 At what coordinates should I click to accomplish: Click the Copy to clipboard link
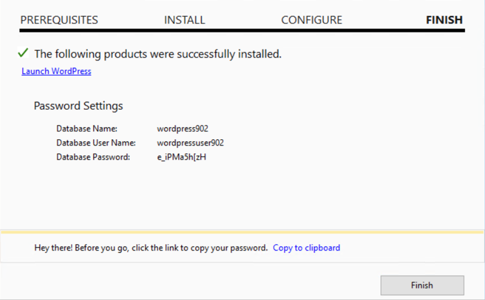pyautogui.click(x=306, y=248)
